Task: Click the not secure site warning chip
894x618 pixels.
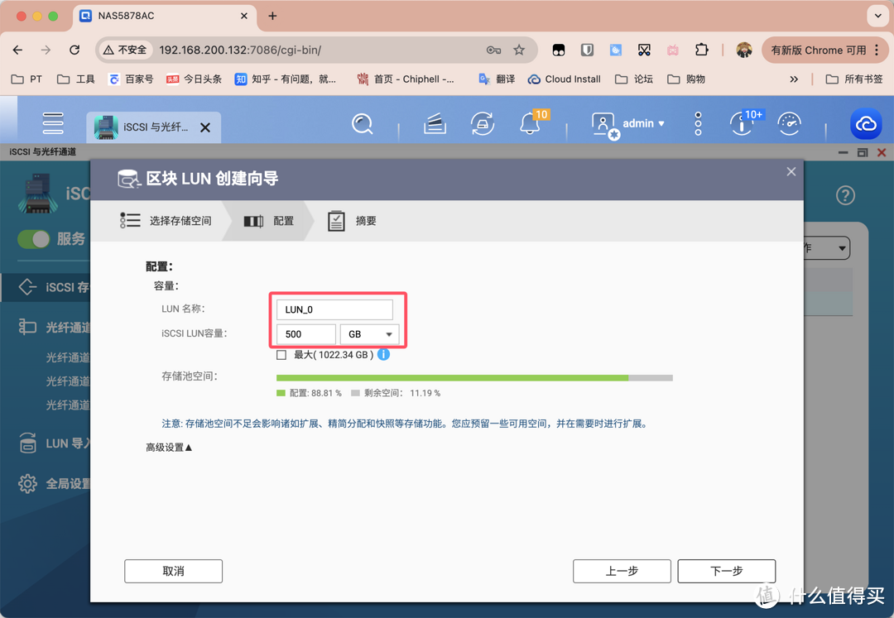Action: point(125,50)
